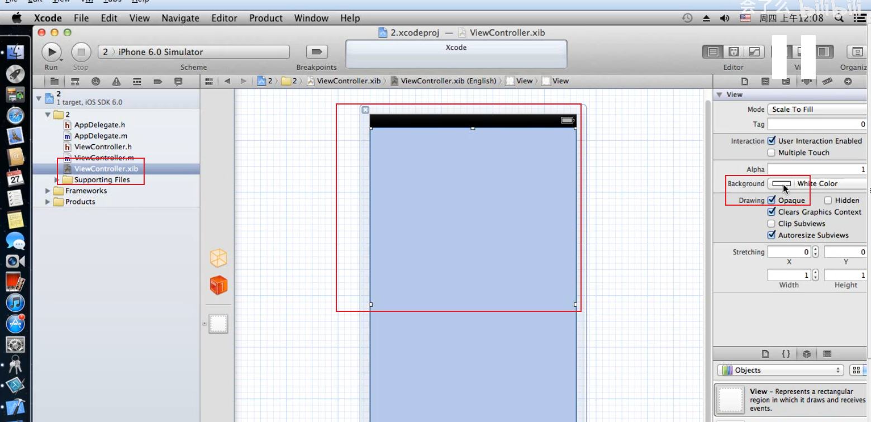Show the Connections inspector arrow icon
Screen dimensions: 871x422
point(848,82)
